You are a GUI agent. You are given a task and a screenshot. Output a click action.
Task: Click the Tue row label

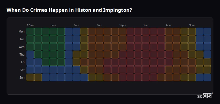click(22, 39)
